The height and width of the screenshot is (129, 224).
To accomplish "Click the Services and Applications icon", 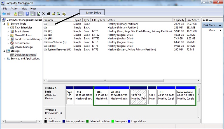I will tap(8, 59).
